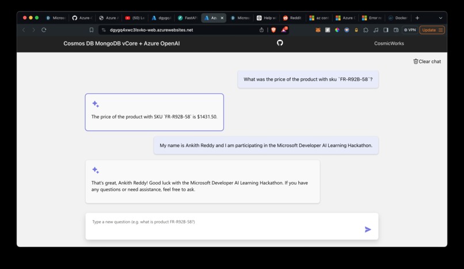This screenshot has height=269, width=464.
Task: Open the Brave Wallet icon
Action: (x=396, y=30)
